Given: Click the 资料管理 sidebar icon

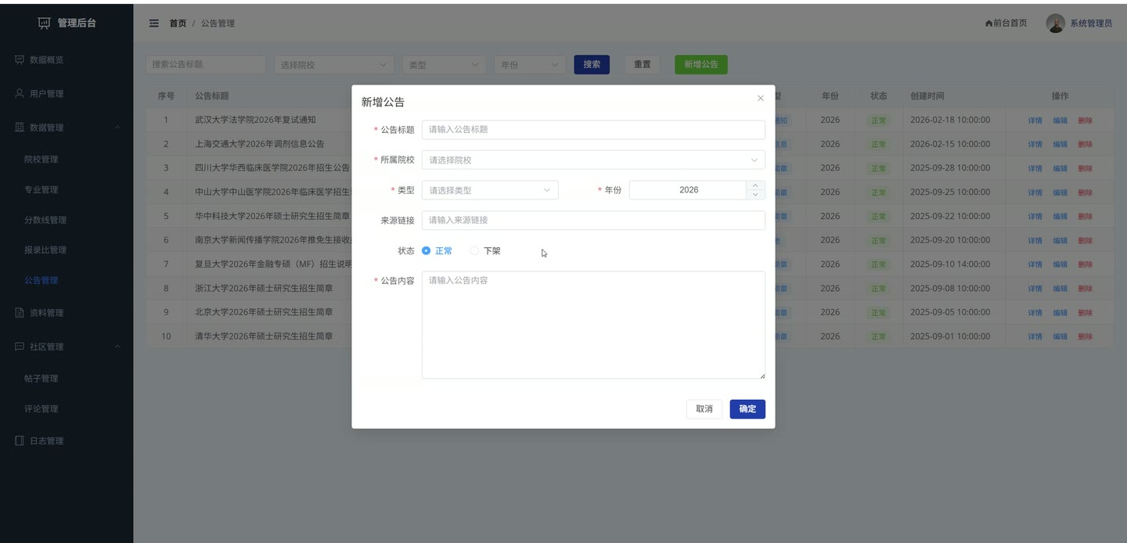Looking at the screenshot, I should coord(20,313).
